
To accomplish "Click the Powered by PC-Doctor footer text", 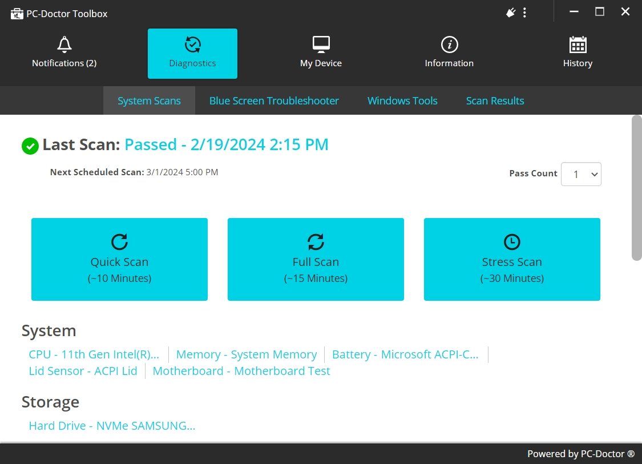I will (x=580, y=454).
